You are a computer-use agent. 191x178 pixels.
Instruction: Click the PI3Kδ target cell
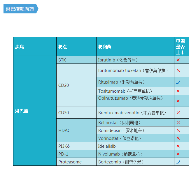[x=76, y=146]
